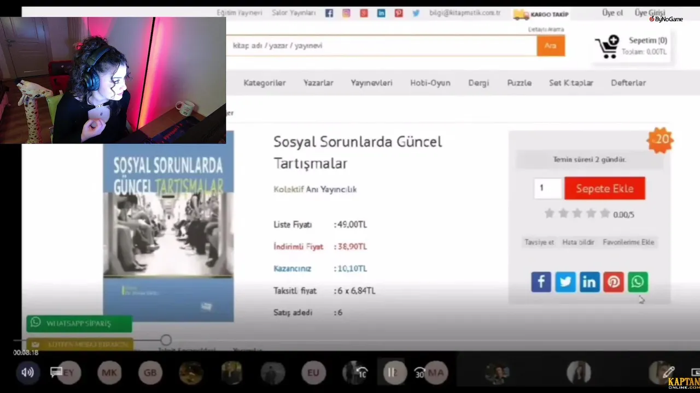
Task: Open the Yazarlar menu
Action: point(318,83)
